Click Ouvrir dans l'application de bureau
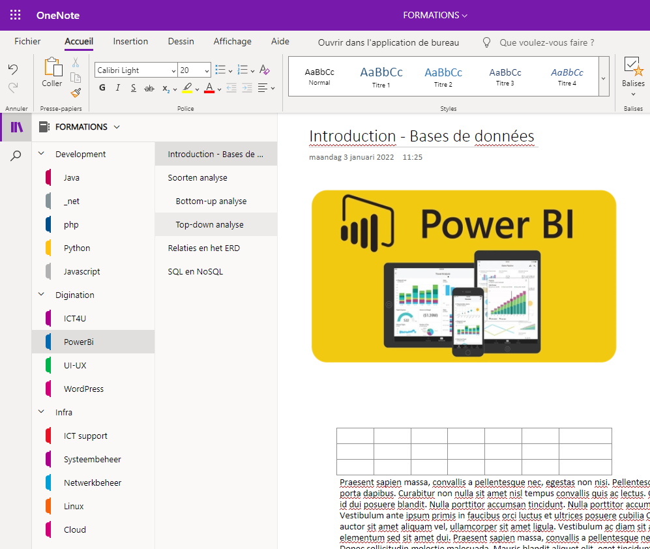 point(389,42)
